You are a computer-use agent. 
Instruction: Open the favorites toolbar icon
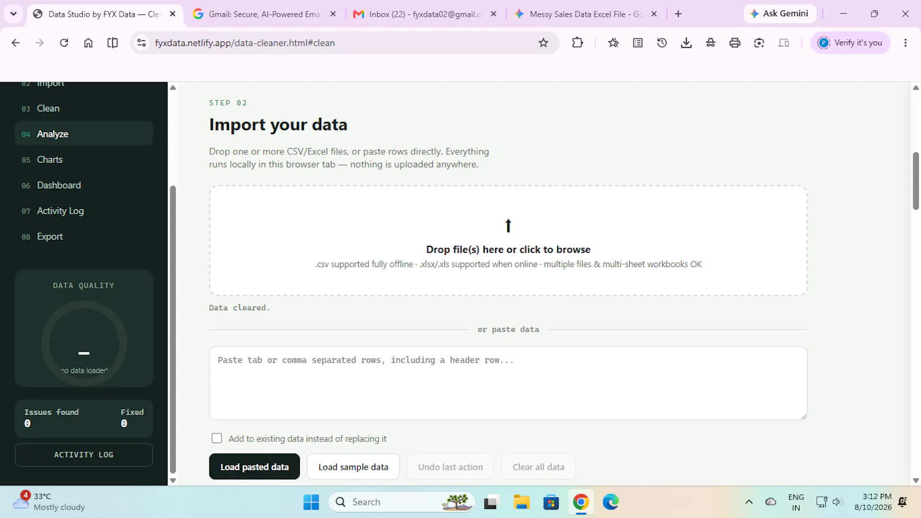pos(614,43)
